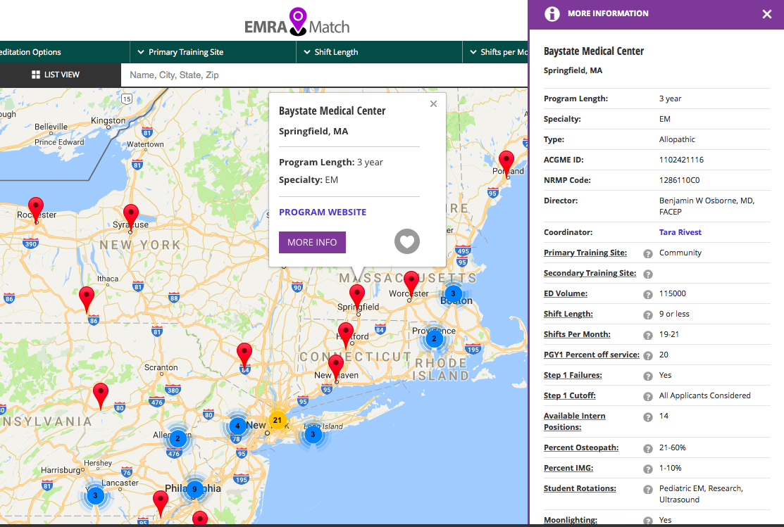Click the help icon beside Shift Length

(x=648, y=315)
